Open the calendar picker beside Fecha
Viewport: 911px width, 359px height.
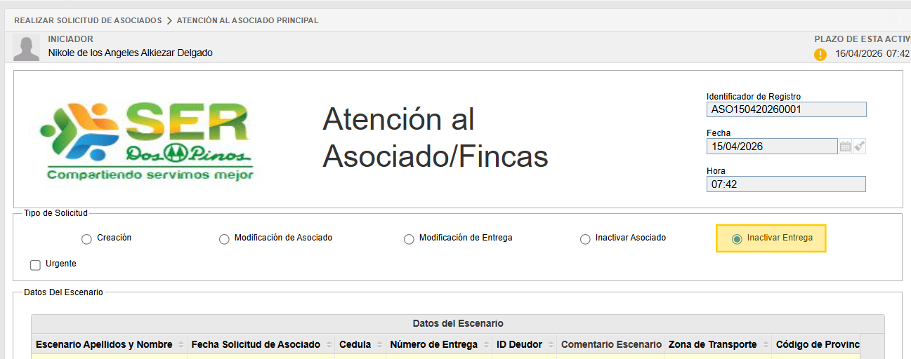pyautogui.click(x=845, y=147)
